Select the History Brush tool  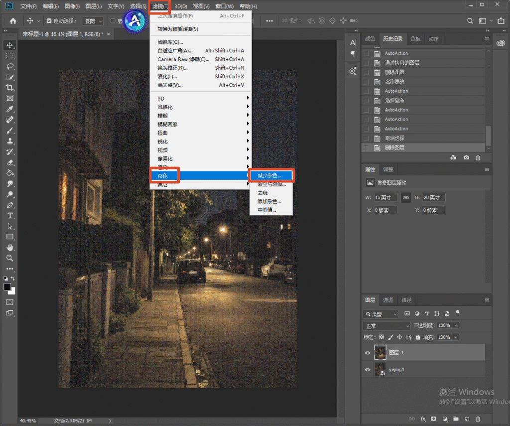pos(10,151)
